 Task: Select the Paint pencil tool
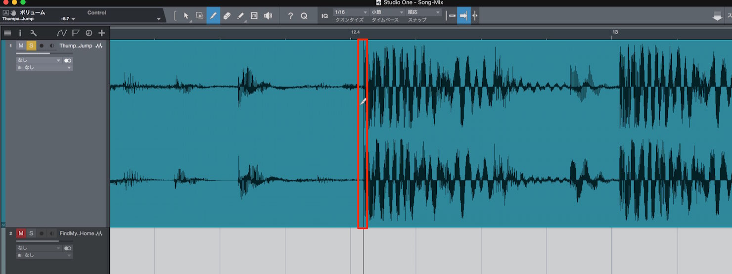pyautogui.click(x=241, y=16)
